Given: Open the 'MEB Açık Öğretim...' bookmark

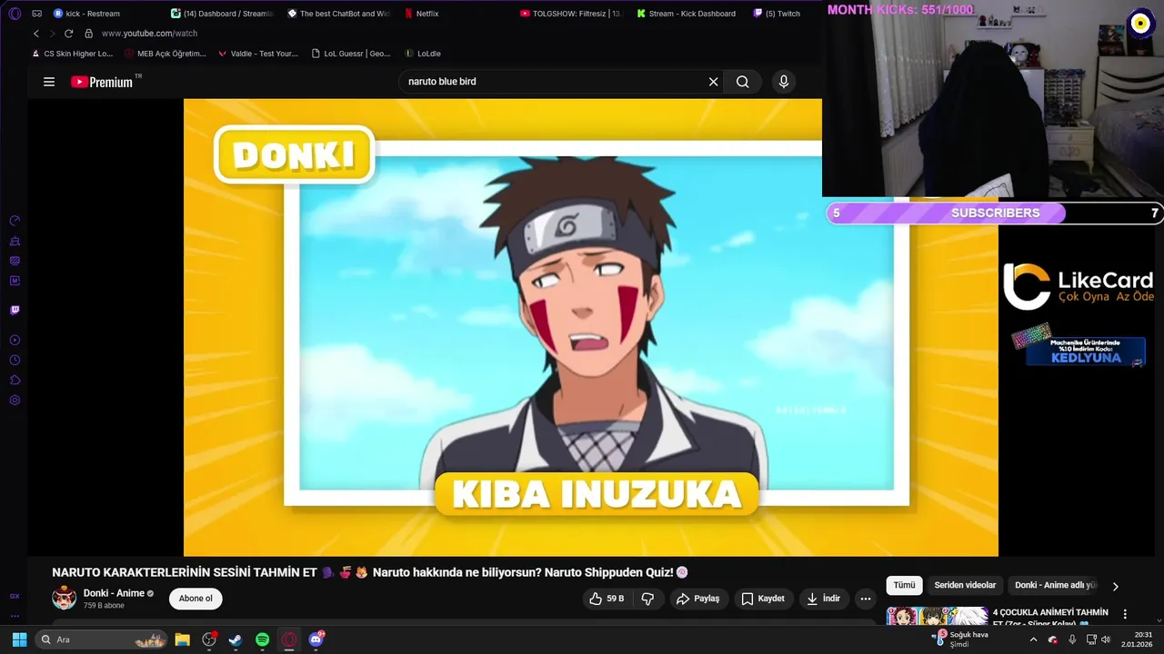Looking at the screenshot, I should (x=166, y=54).
